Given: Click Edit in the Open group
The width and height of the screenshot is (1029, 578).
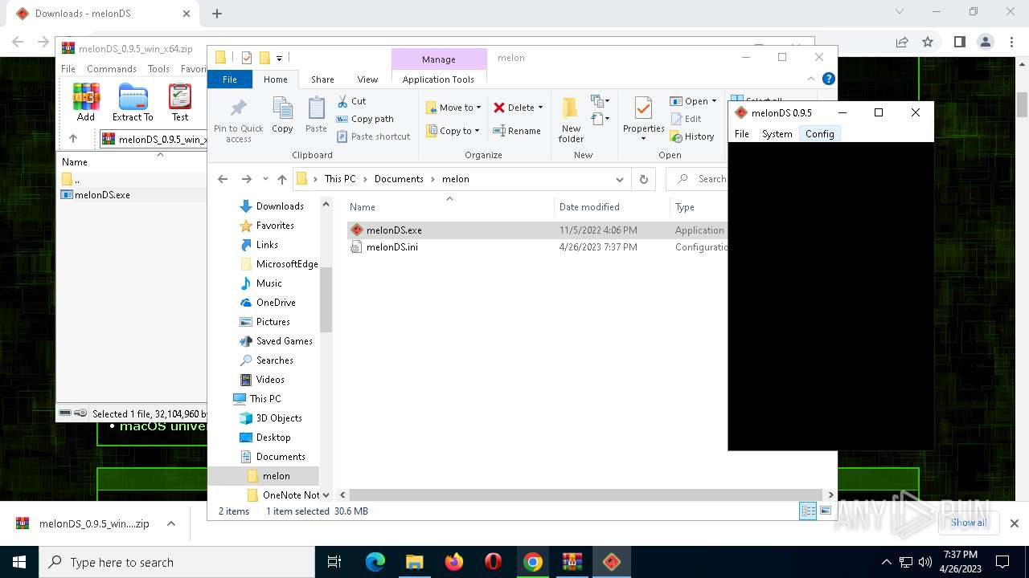Looking at the screenshot, I should (686, 119).
